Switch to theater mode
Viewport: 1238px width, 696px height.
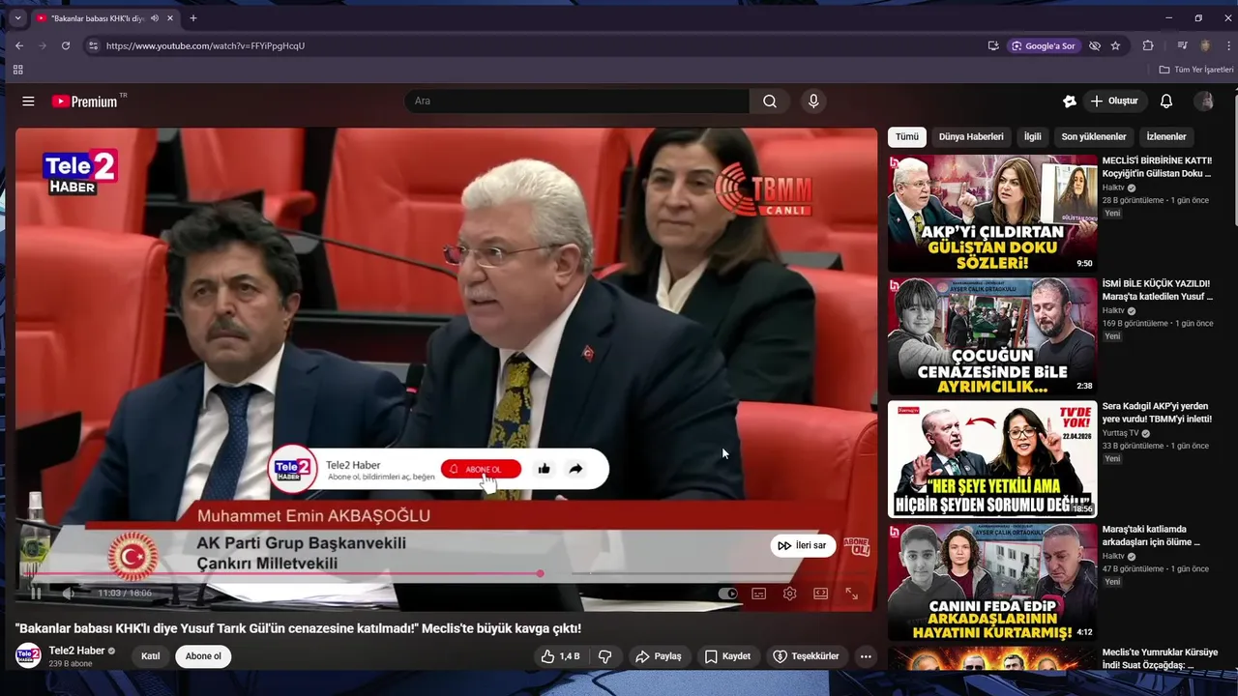point(821,594)
